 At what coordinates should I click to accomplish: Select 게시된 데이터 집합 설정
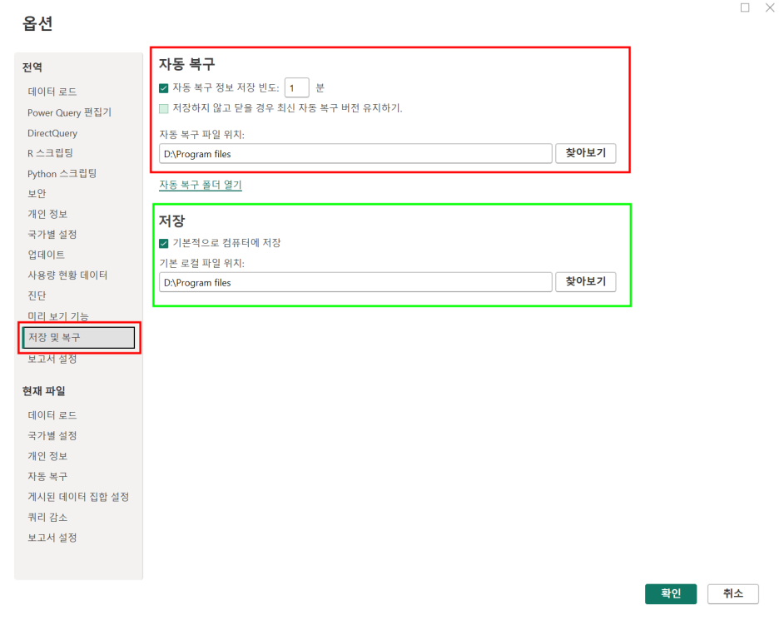coord(78,497)
